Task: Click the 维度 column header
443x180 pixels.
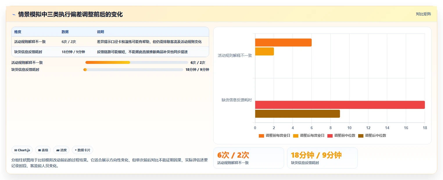Action: (x=18, y=32)
